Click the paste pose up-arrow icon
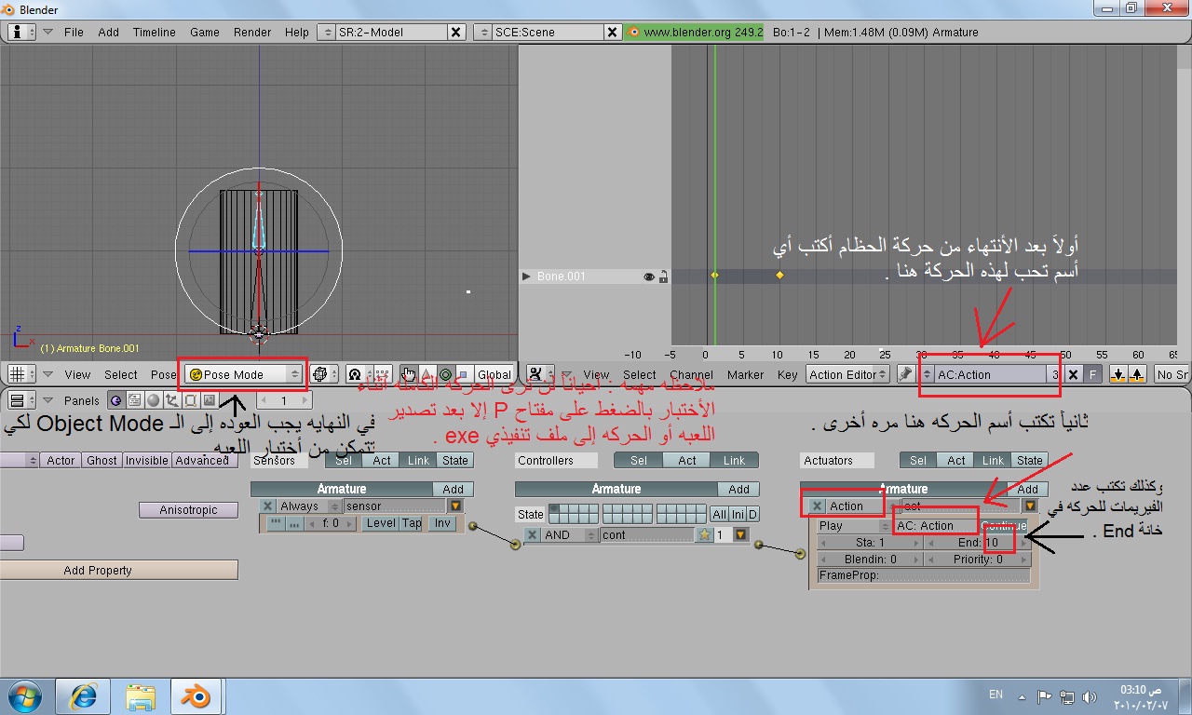Viewport: 1192px width, 715px height. 1136,374
